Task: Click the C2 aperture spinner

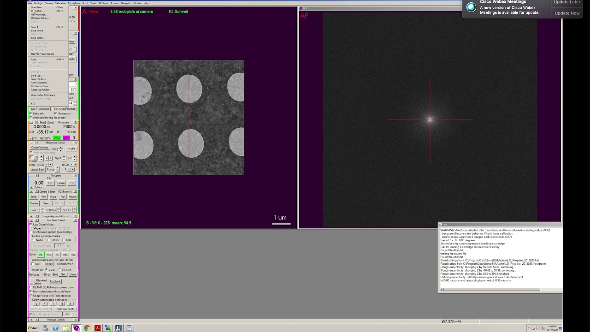Action: tap(75, 158)
